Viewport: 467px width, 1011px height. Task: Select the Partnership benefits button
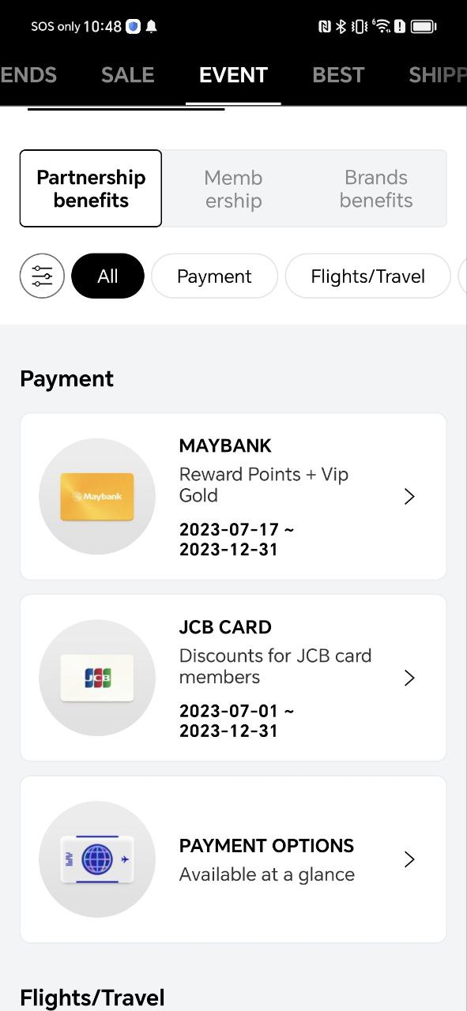point(91,189)
